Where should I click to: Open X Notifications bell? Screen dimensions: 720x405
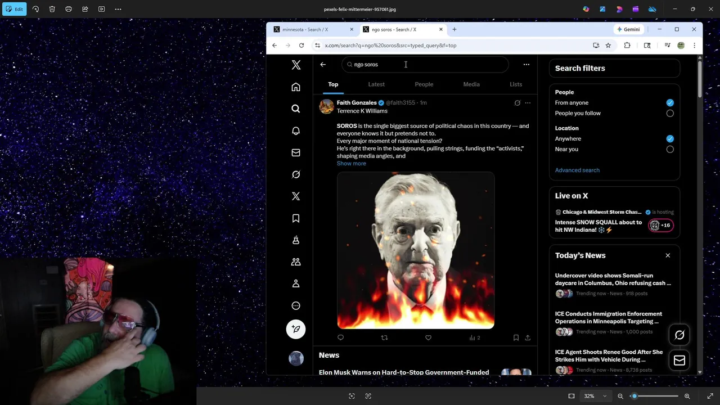296,130
